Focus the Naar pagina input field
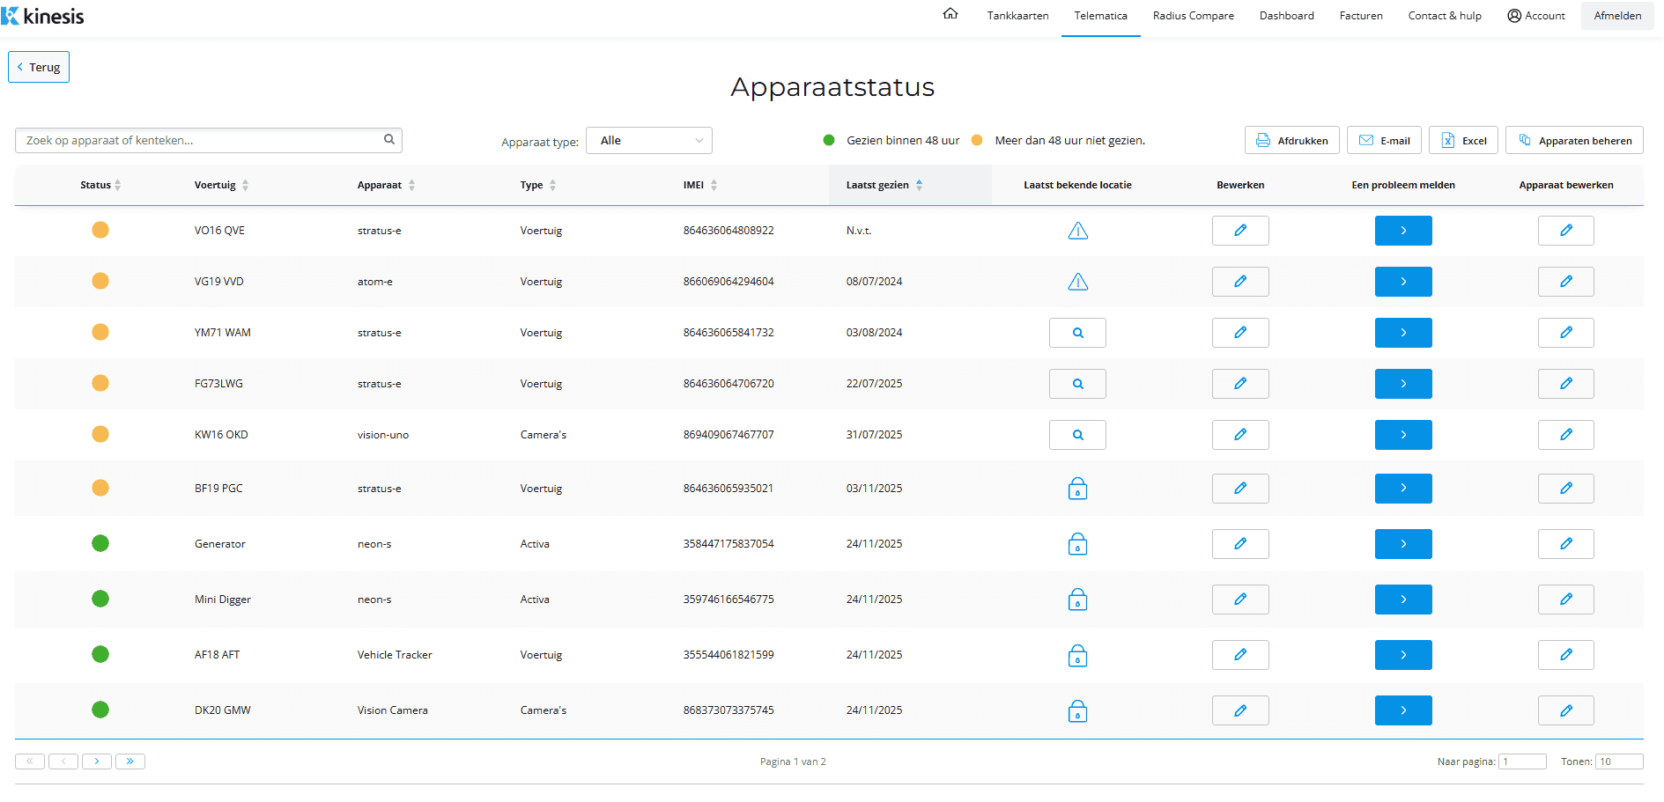Viewport: 1664px width, 802px height. coord(1522,762)
